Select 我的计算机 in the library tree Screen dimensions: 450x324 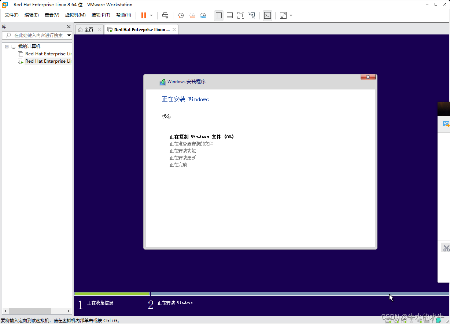tap(29, 47)
